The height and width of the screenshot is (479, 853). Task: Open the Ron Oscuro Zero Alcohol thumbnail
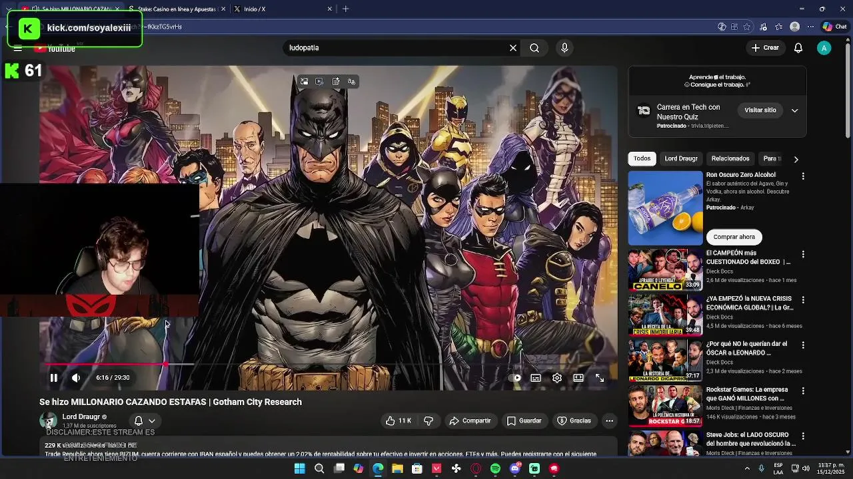click(x=665, y=208)
